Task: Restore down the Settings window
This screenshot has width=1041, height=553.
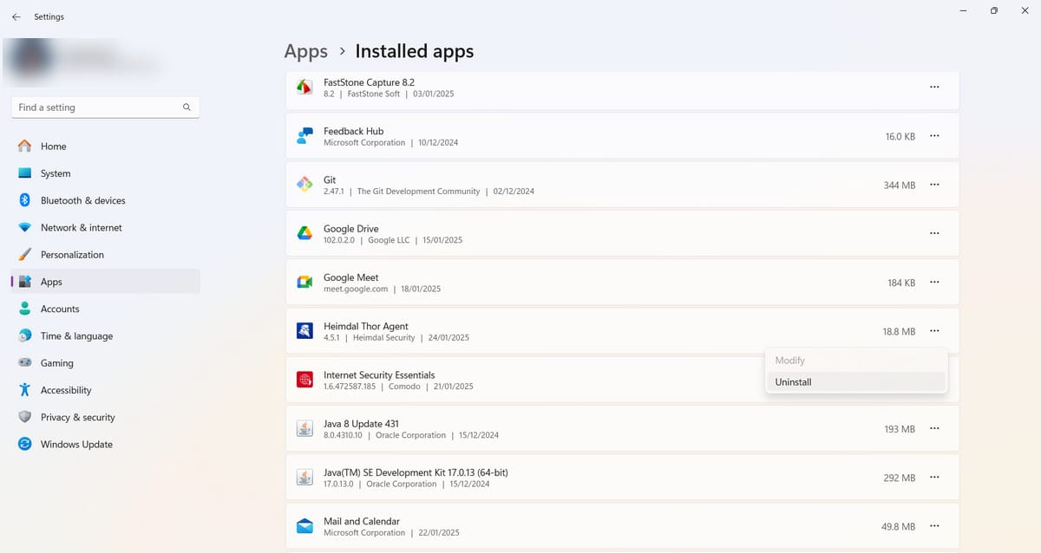Action: [x=994, y=10]
